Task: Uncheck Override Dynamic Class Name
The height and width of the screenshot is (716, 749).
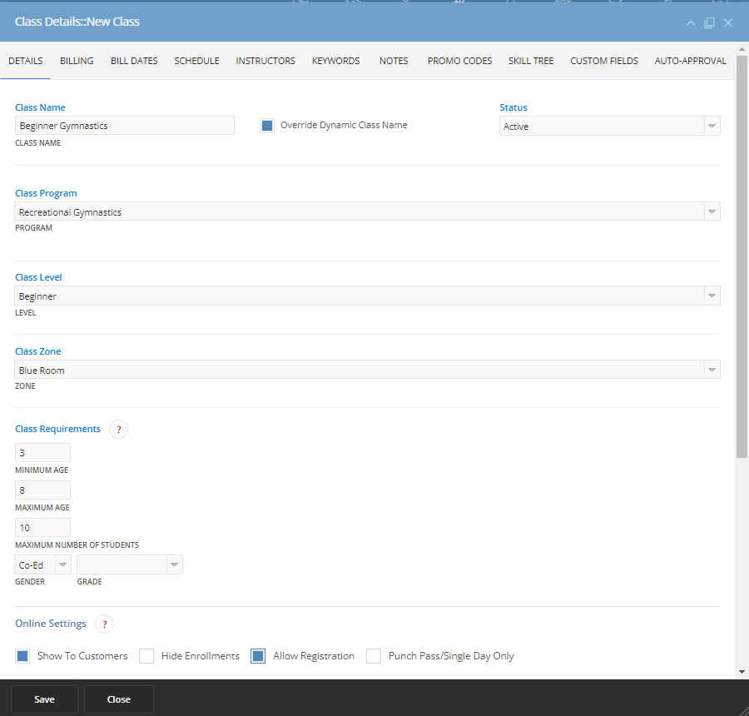Action: tap(267, 125)
